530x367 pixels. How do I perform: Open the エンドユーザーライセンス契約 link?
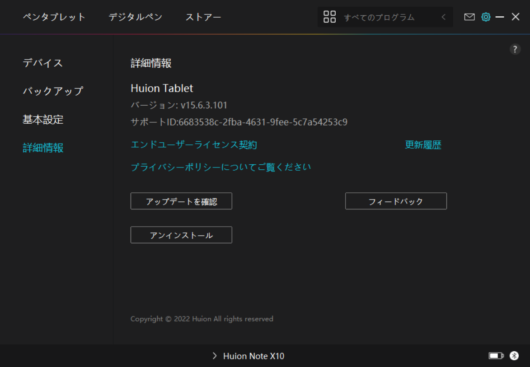point(194,145)
